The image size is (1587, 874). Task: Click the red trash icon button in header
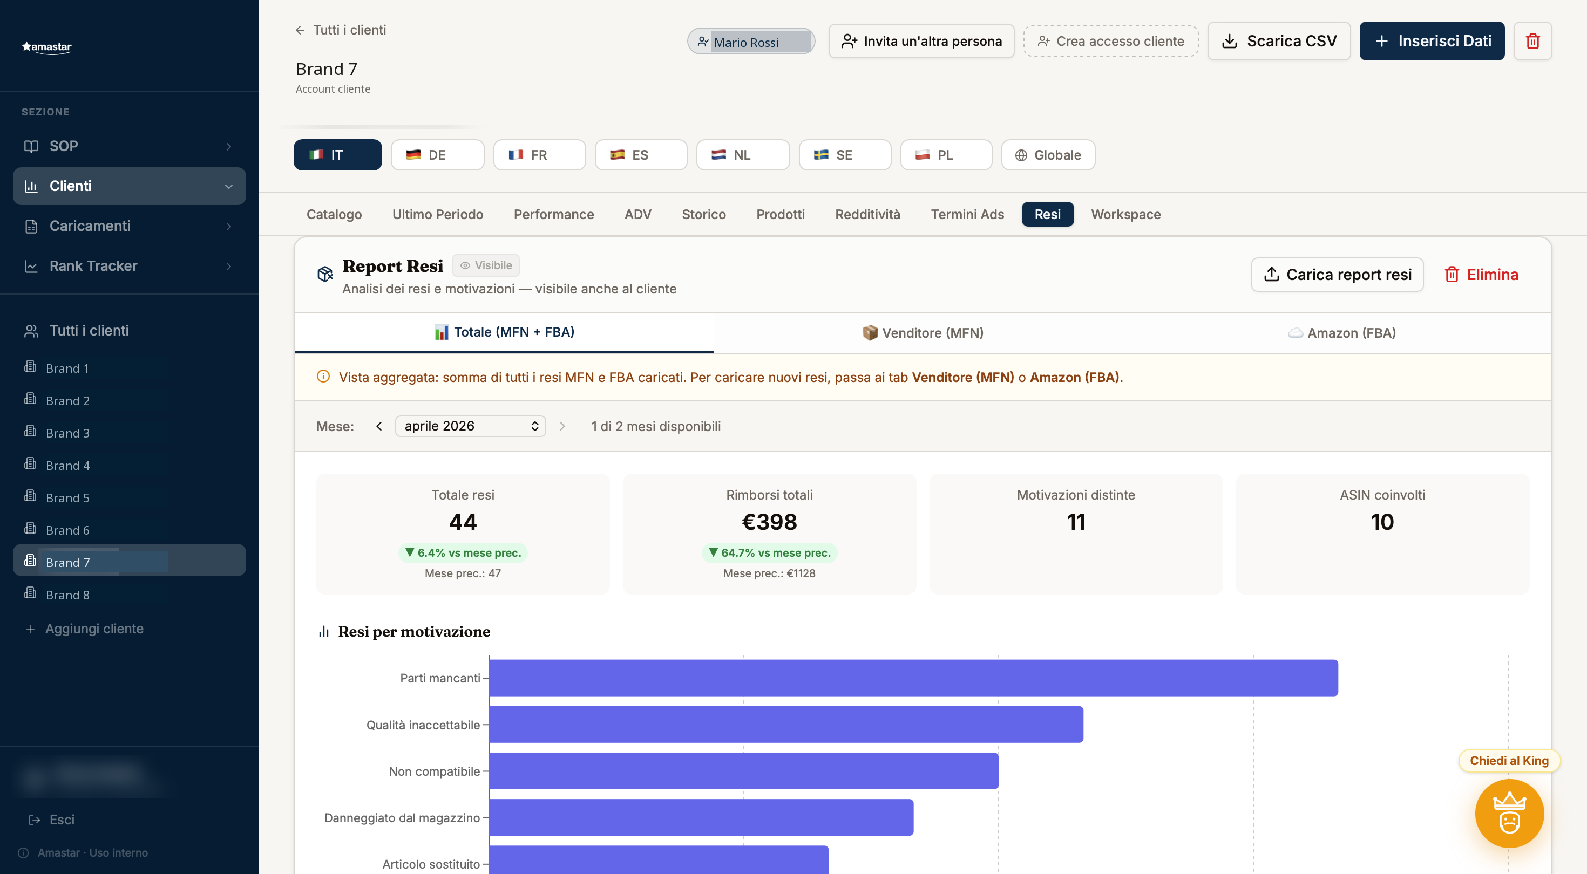(x=1533, y=40)
